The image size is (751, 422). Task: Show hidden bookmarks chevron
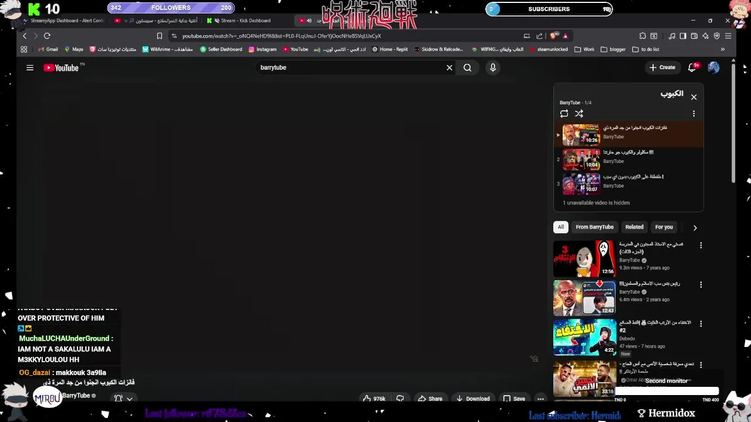[x=723, y=49]
